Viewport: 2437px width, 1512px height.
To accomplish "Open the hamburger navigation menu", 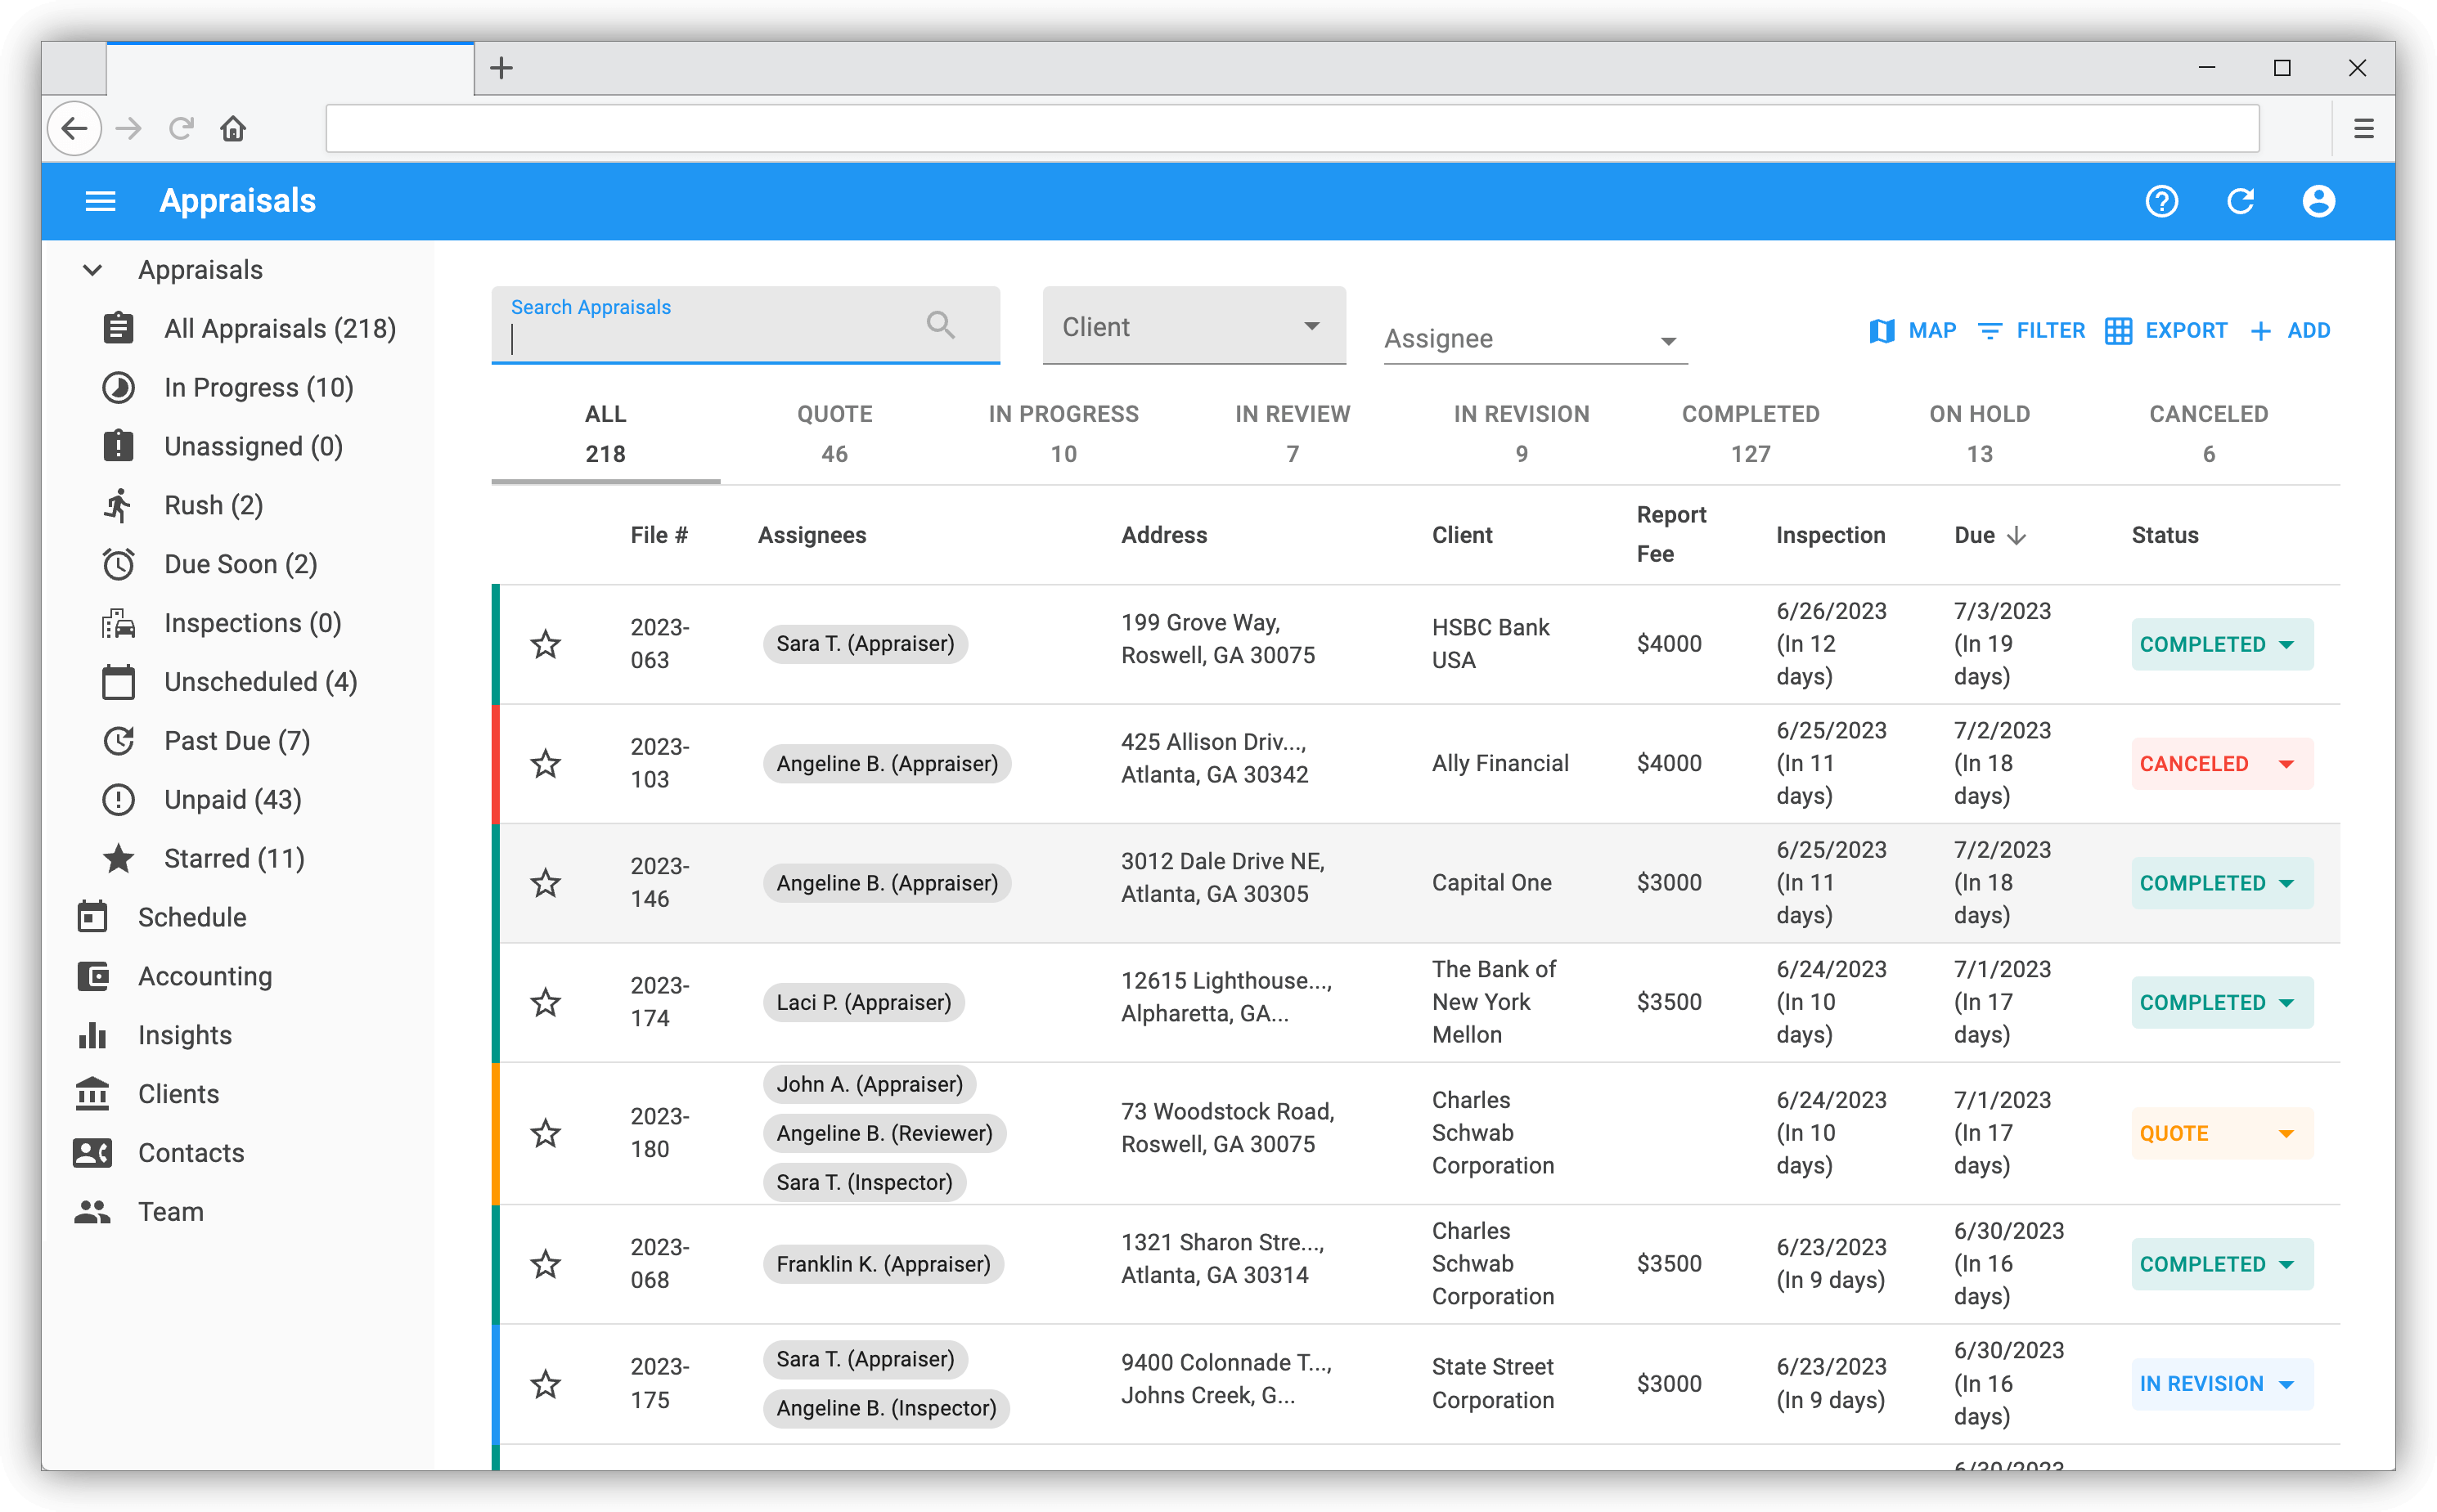I will click(x=100, y=201).
